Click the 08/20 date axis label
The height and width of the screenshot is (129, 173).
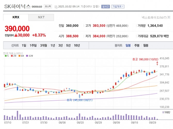[x=80, y=123]
